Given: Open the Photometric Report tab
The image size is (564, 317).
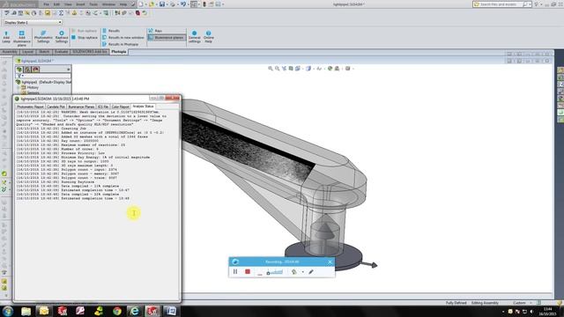Looking at the screenshot, I should tap(30, 107).
